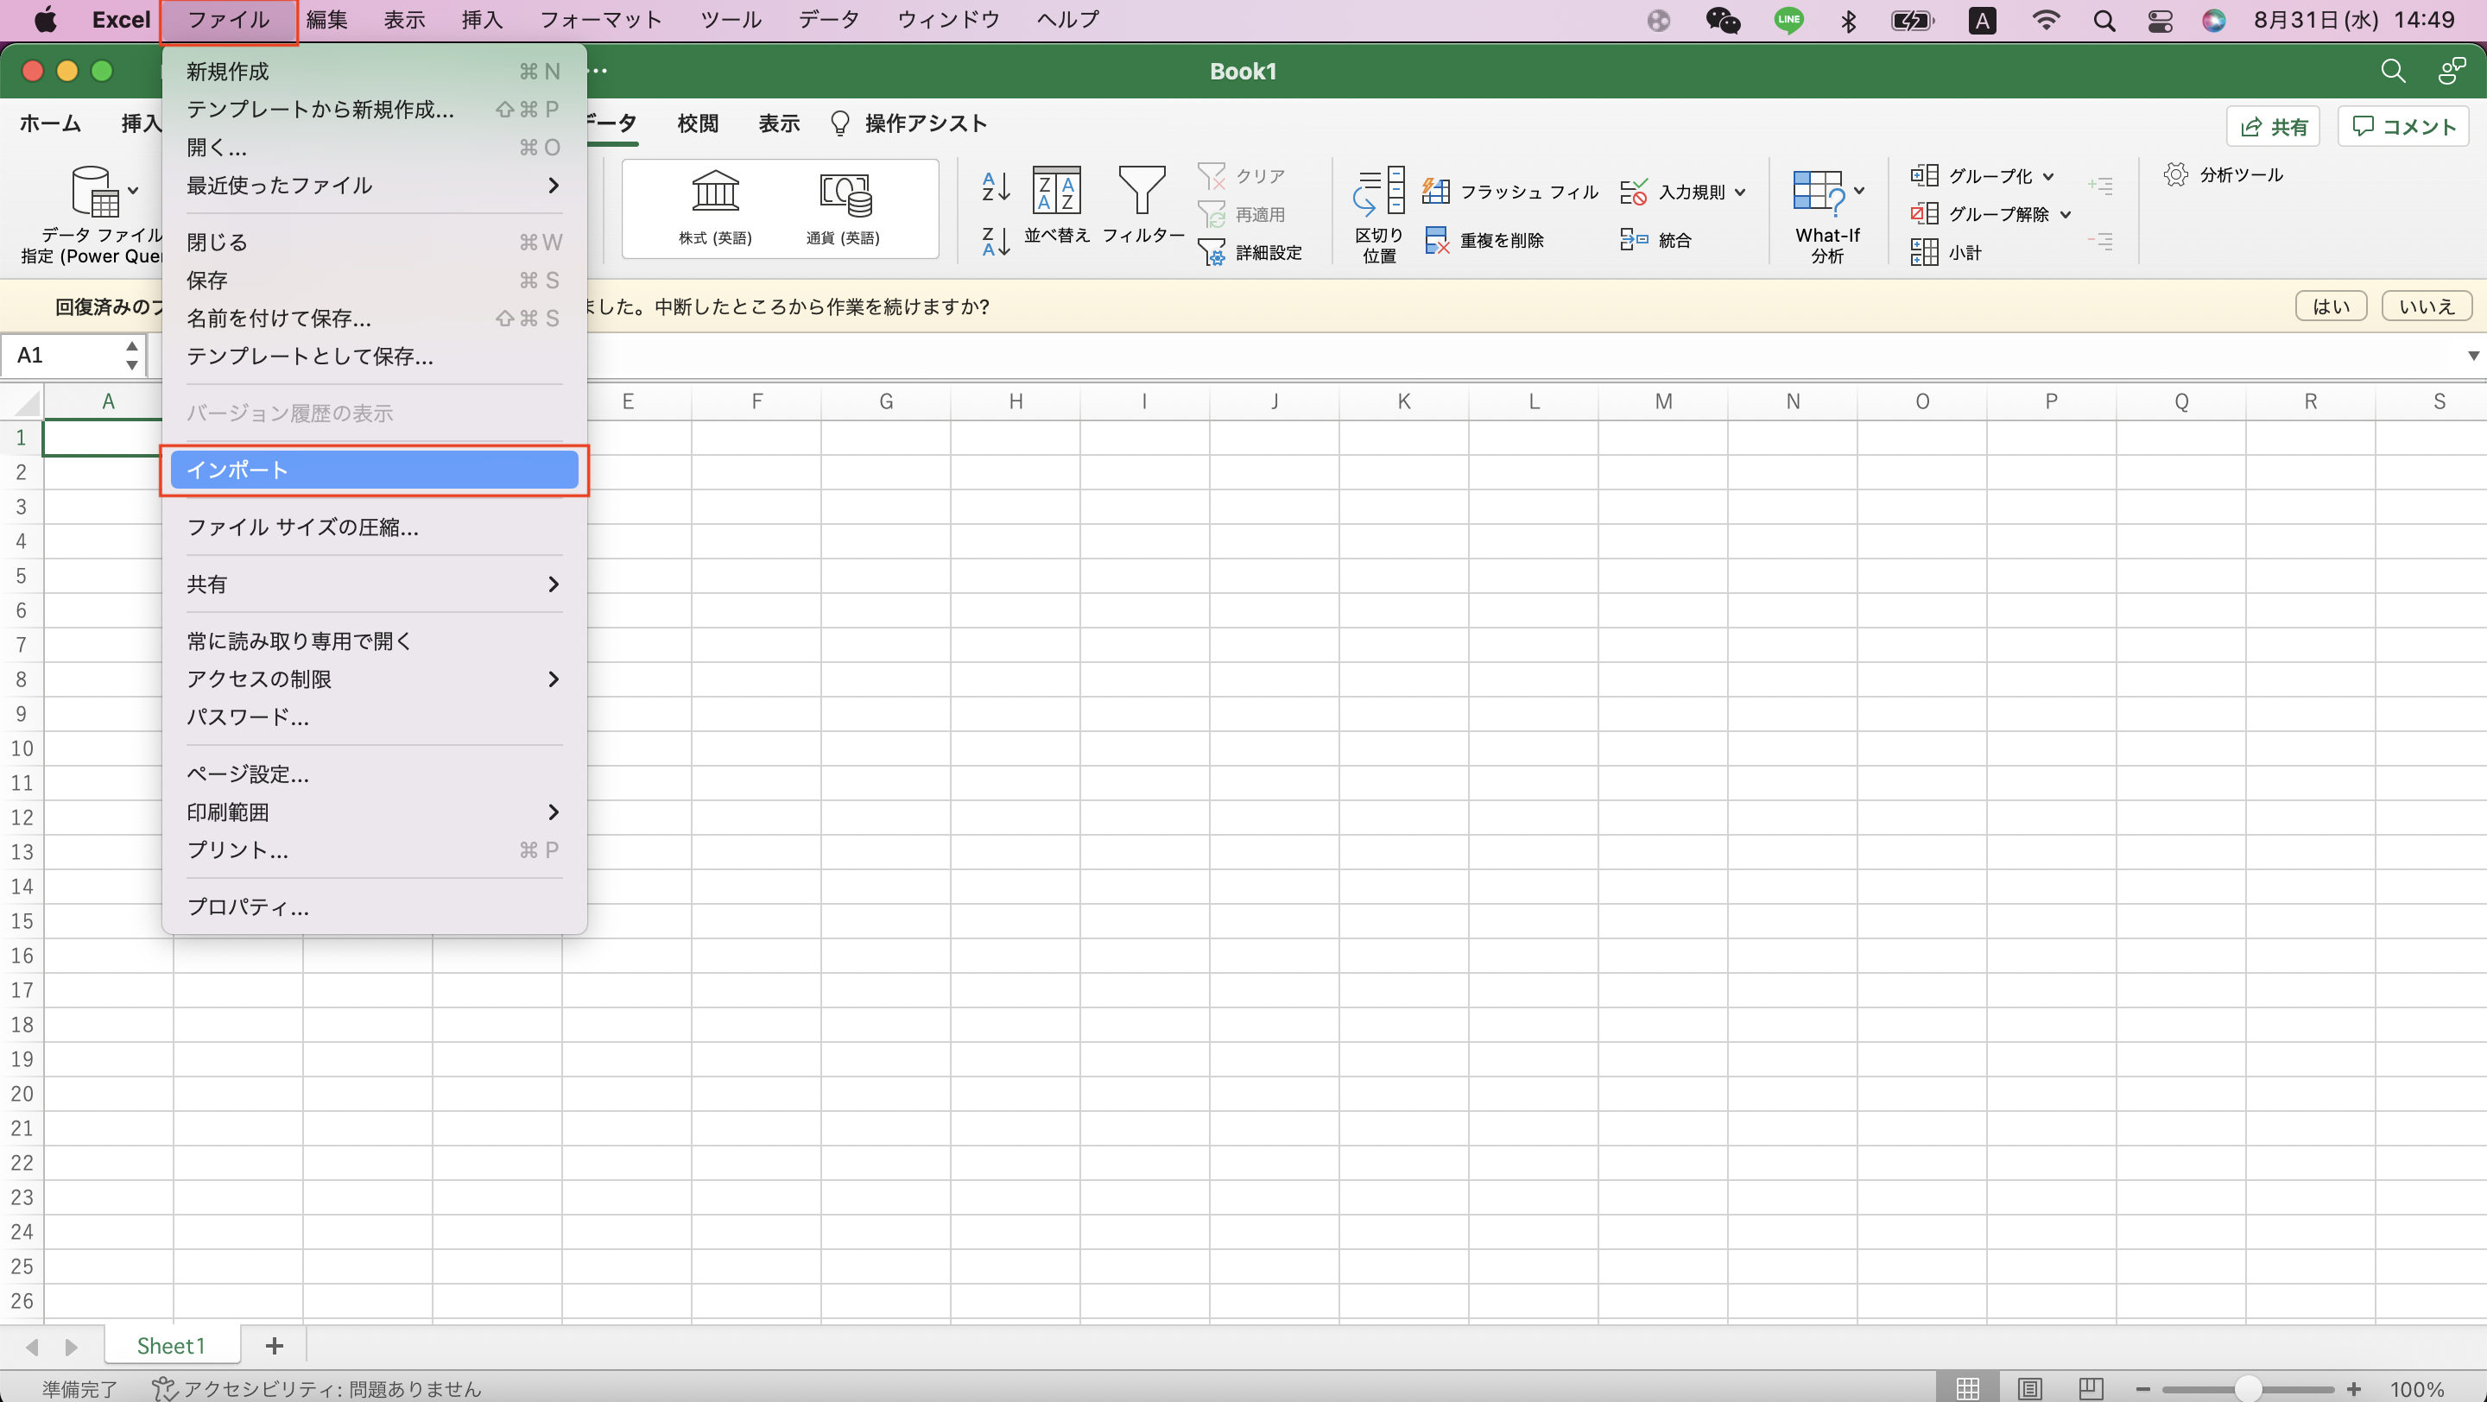Expand アクセスの制限 submenu
The height and width of the screenshot is (1402, 2487).
pyautogui.click(x=554, y=679)
